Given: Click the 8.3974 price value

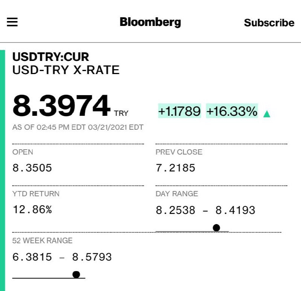Looking at the screenshot, I should pyautogui.click(x=61, y=106).
